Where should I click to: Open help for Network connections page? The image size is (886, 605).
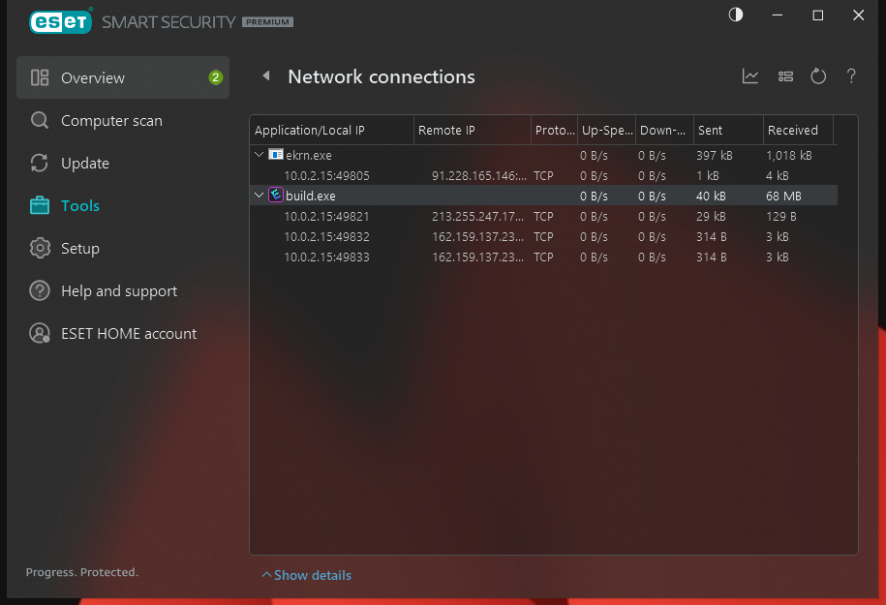point(851,76)
